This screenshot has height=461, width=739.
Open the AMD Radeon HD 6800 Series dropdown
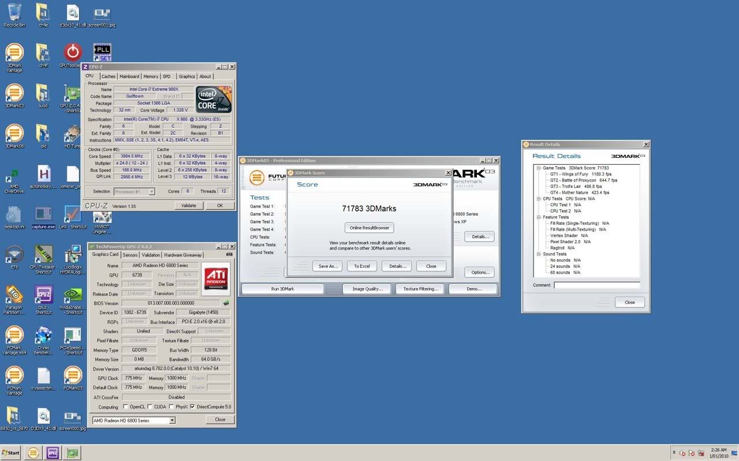[171, 421]
